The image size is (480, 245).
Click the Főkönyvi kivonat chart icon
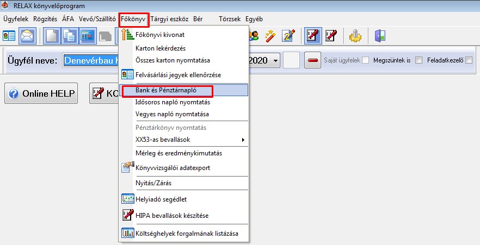(x=128, y=35)
